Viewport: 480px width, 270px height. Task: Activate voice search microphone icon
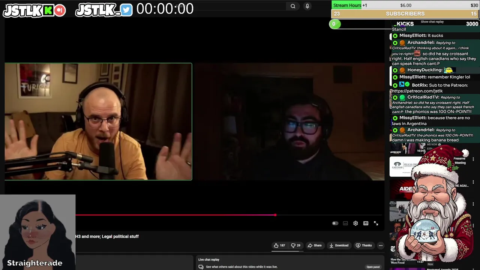point(307,6)
